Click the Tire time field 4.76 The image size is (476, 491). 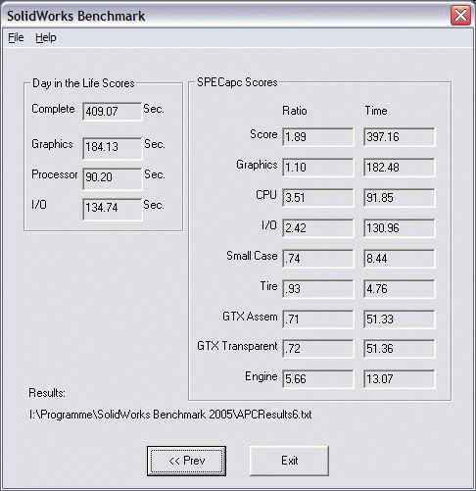(400, 289)
